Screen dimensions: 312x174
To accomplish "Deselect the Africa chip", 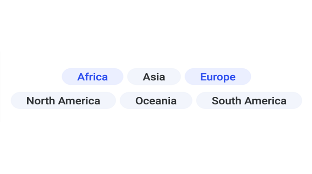I will coord(93,77).
